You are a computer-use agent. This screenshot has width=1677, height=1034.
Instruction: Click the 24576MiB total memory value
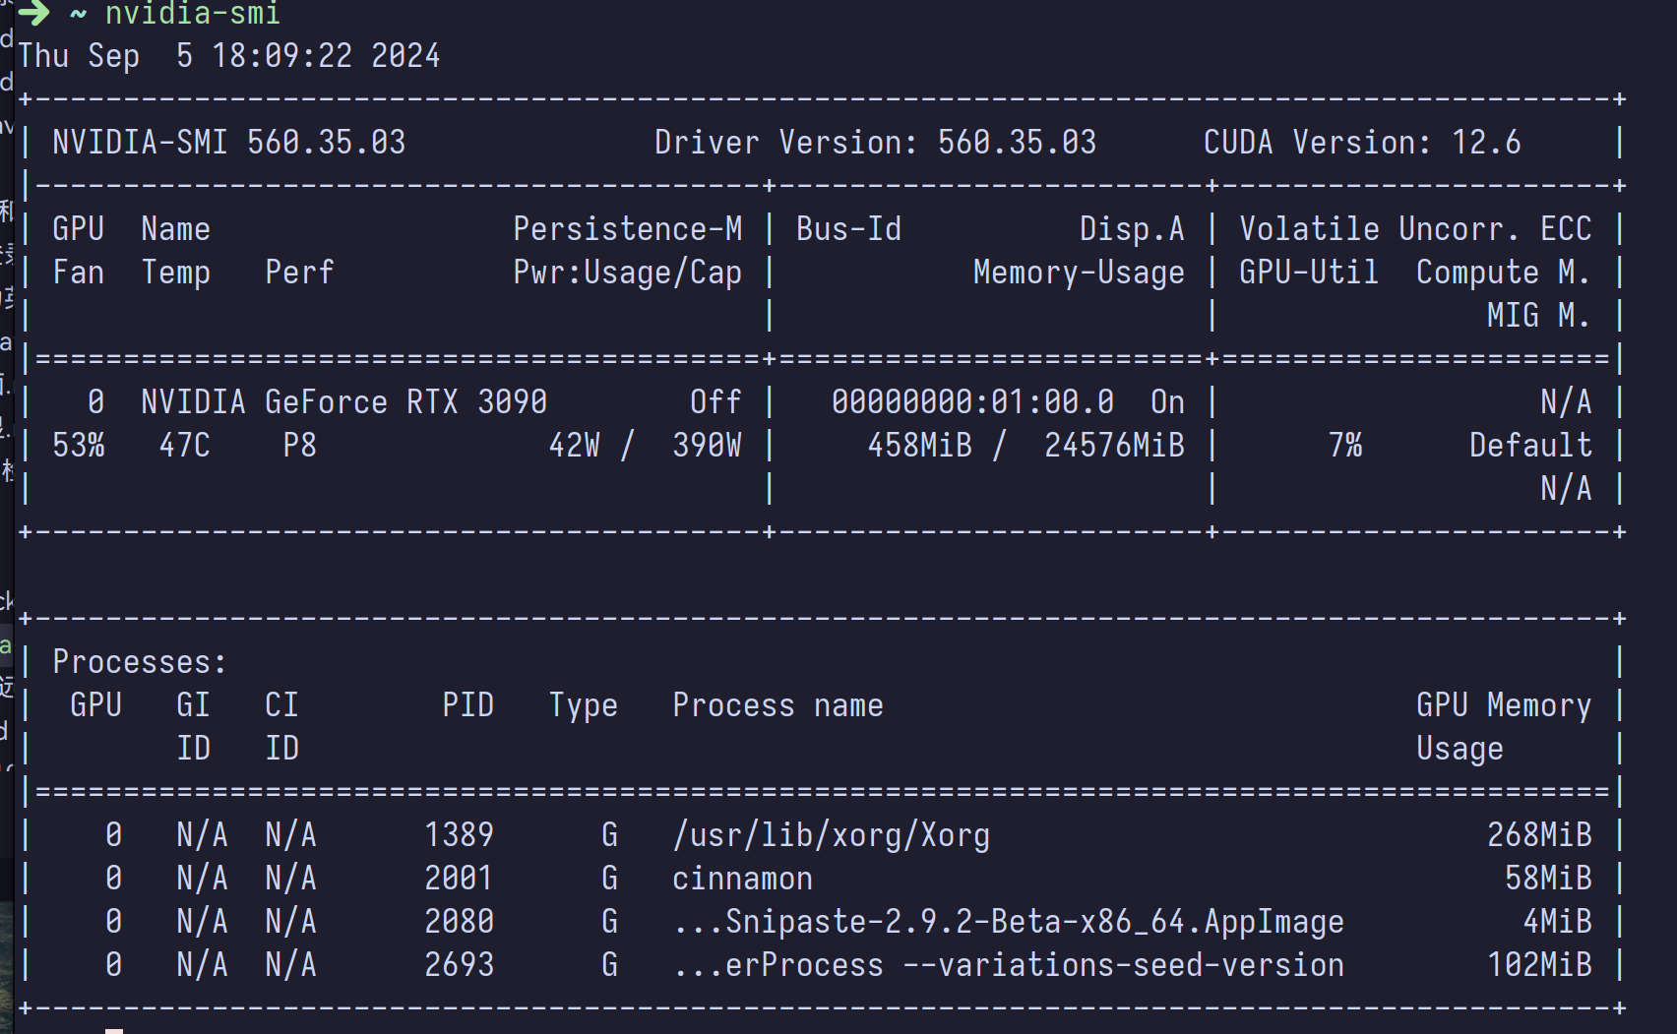1114,446
